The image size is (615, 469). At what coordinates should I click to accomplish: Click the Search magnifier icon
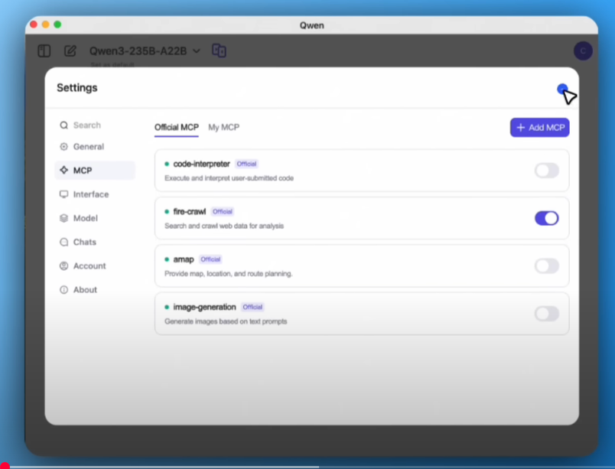[63, 125]
